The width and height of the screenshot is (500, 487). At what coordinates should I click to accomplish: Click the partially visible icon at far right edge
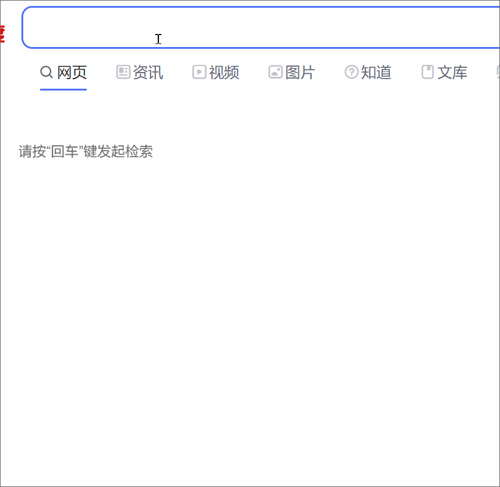(x=498, y=71)
